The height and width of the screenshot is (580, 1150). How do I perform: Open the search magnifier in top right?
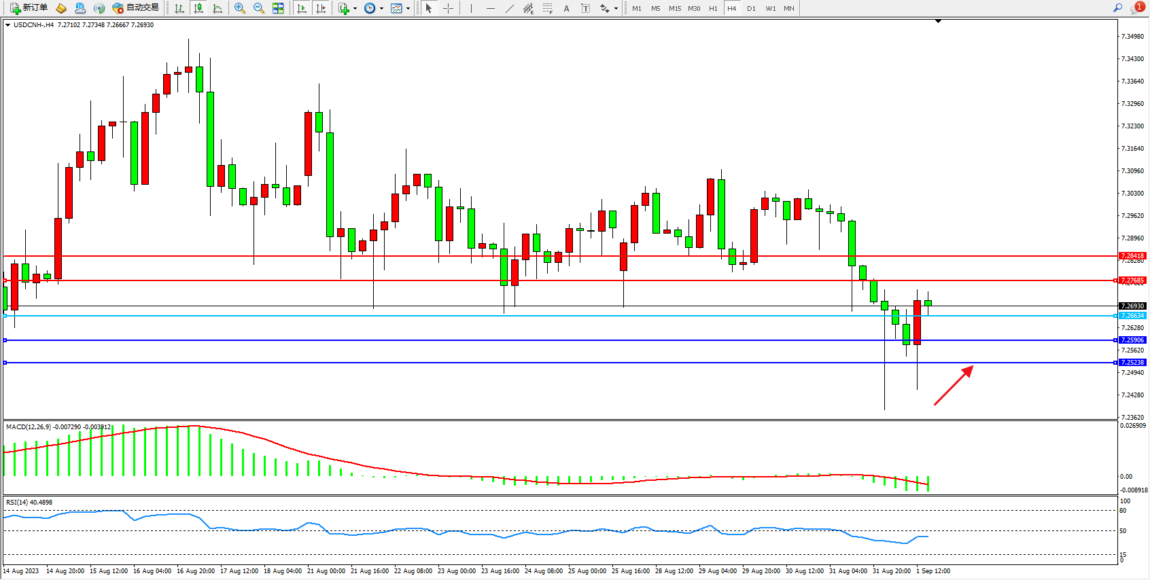click(x=1117, y=8)
